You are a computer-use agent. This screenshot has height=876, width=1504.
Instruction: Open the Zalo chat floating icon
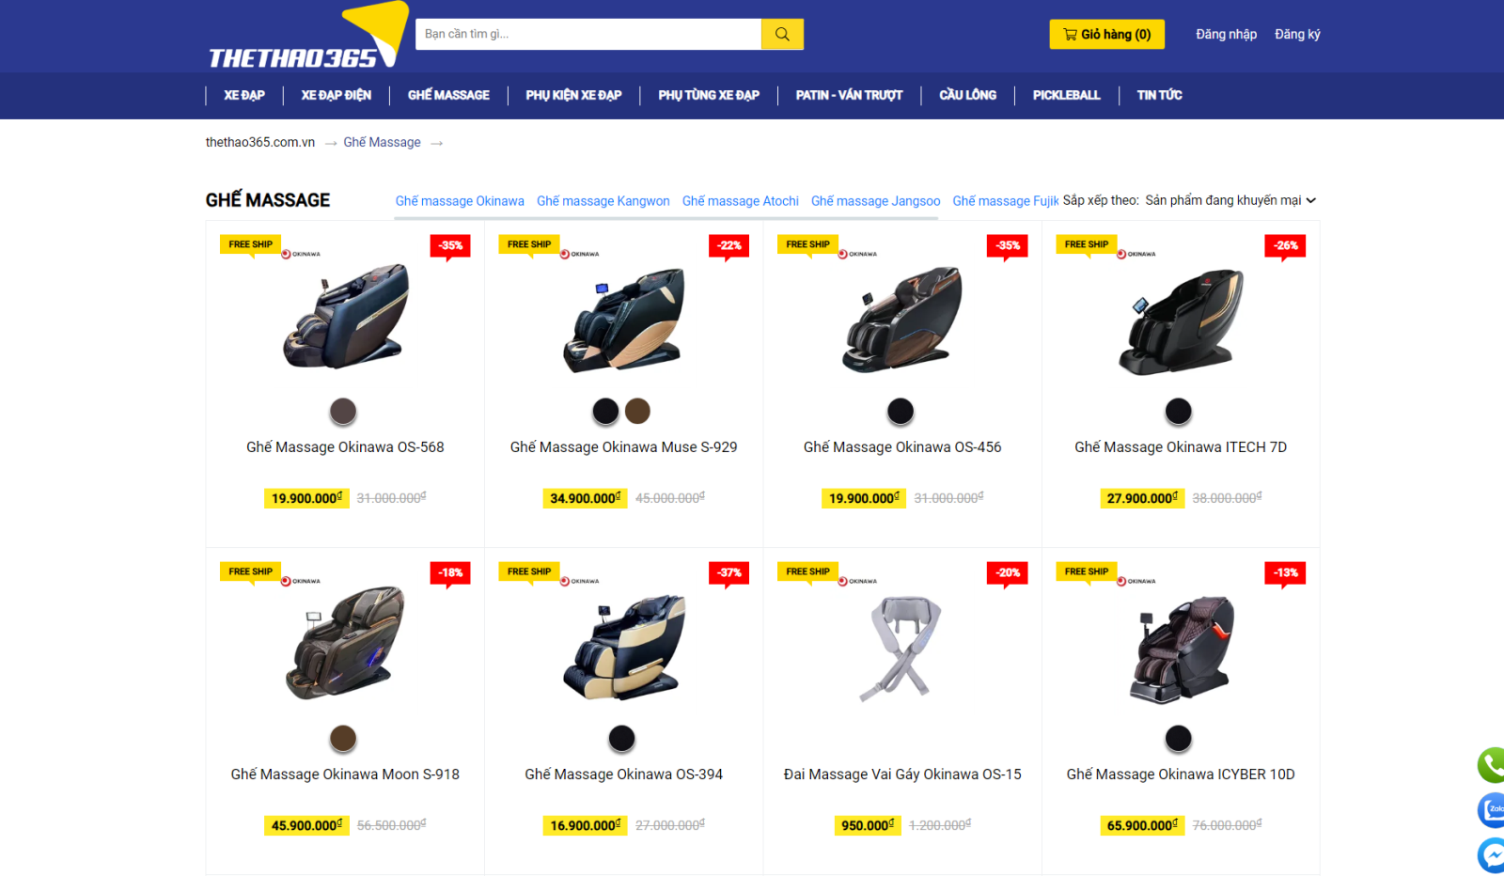click(1491, 809)
